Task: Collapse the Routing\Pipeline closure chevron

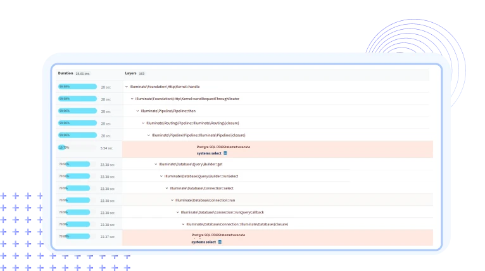Action: coord(143,123)
